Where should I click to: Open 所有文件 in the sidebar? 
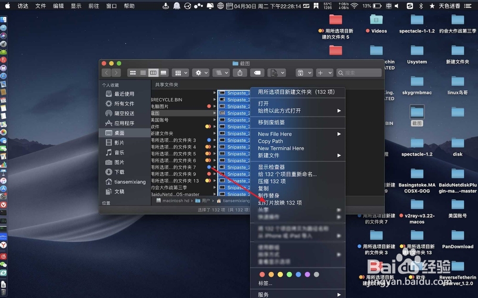click(125, 103)
